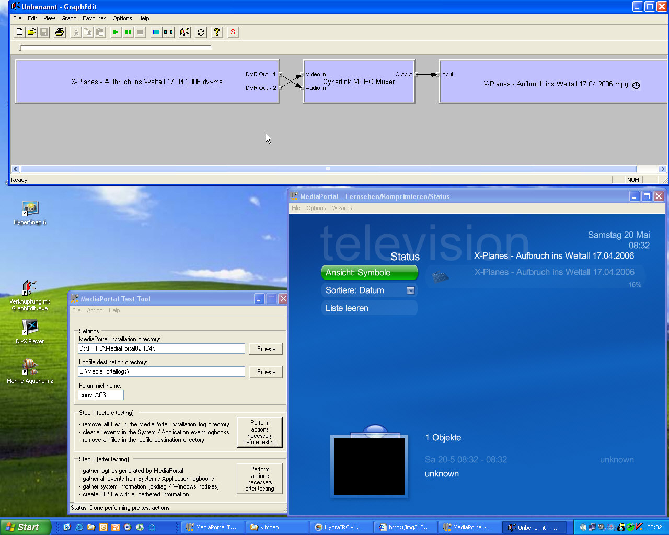
Task: Pause the graph with the green bars
Action: click(128, 32)
